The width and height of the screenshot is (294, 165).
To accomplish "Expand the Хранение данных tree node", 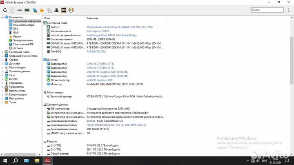I will (2, 71).
